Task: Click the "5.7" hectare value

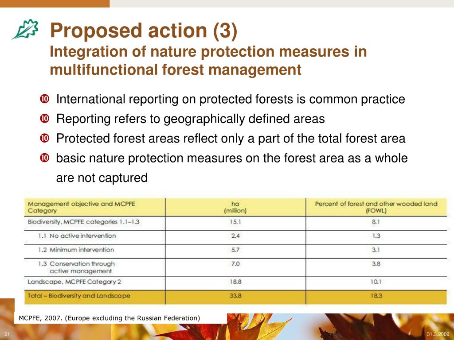Action: coord(235,250)
